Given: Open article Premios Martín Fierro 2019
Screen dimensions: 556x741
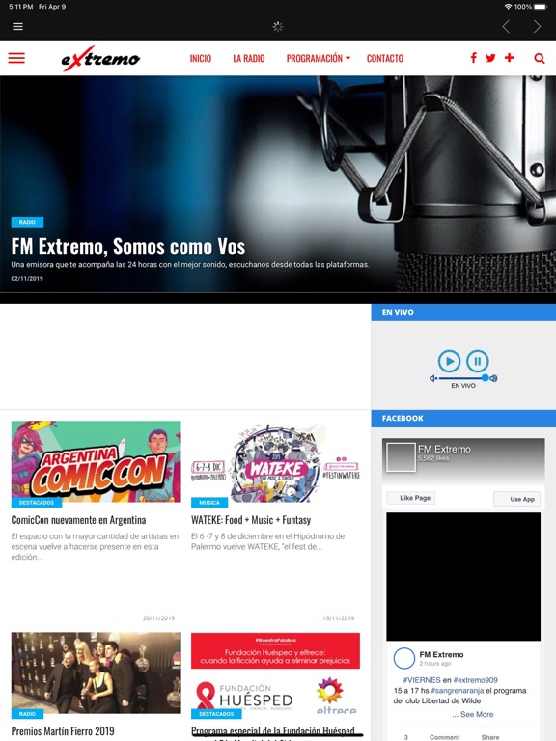Looking at the screenshot, I should [63, 731].
